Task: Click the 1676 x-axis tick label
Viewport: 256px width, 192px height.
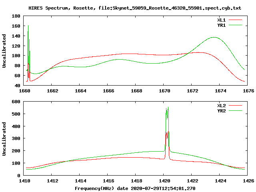Action: [x=248, y=91]
